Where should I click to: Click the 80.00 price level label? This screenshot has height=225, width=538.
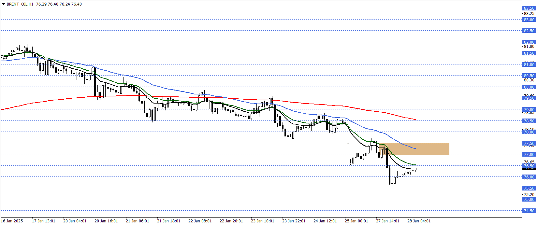click(x=529, y=87)
